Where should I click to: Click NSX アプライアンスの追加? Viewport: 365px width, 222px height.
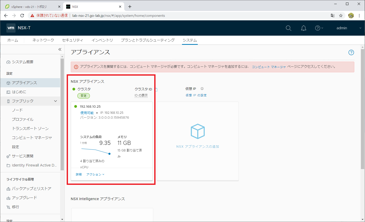click(198, 147)
